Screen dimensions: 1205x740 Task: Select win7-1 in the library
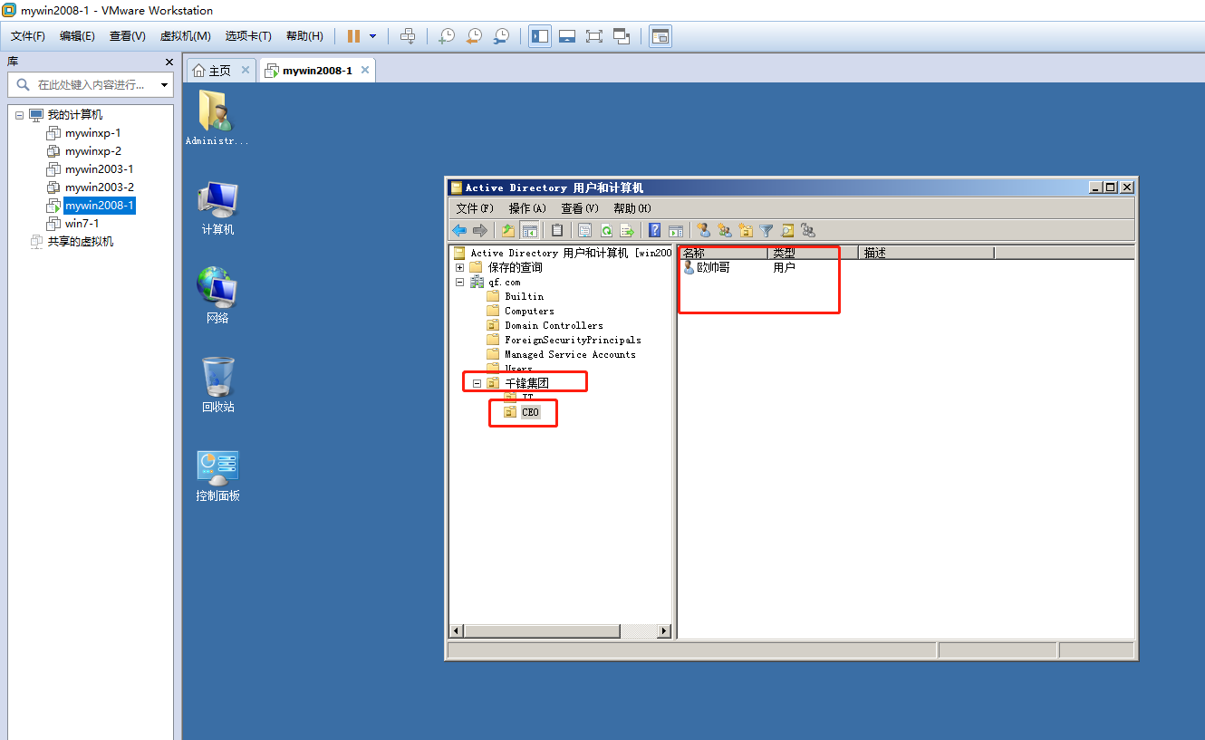[x=82, y=224]
